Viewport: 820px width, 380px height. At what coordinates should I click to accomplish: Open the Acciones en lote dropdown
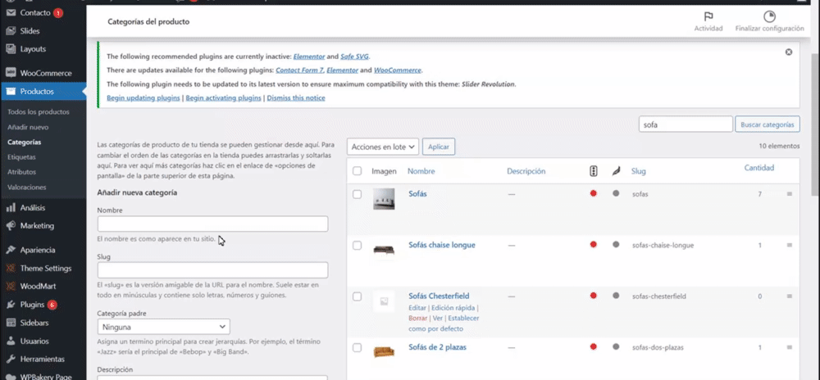point(383,147)
